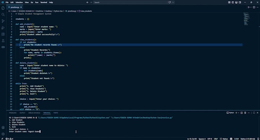Open the Go menu
Screen dimensions: 260x140
coord(32,2)
